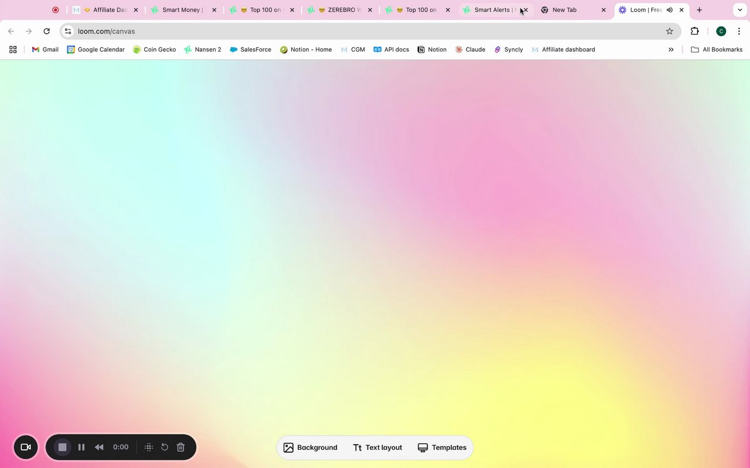The height and width of the screenshot is (468, 750).
Task: Open the Coin Gecko bookmark
Action: point(155,50)
